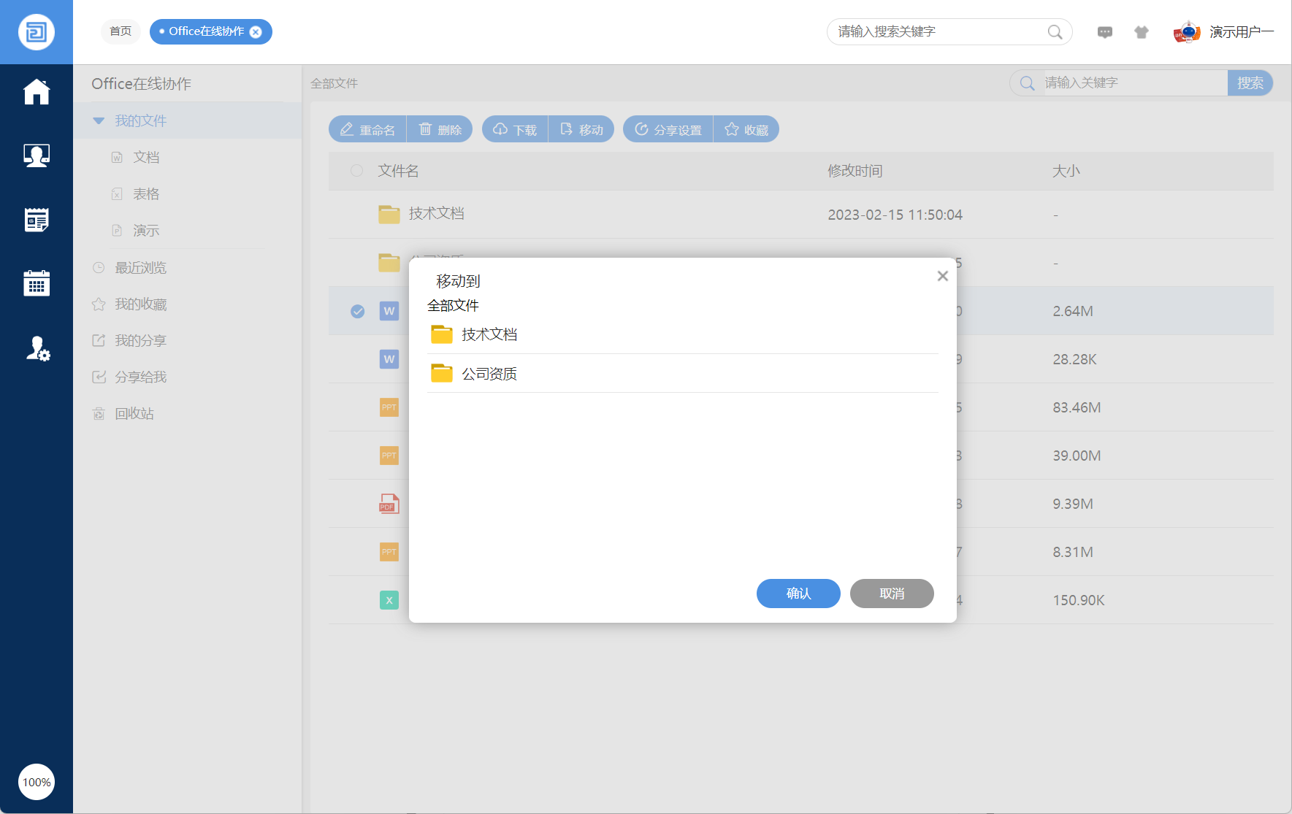Cancel the move with 取消 button
1292x814 pixels.
[891, 594]
